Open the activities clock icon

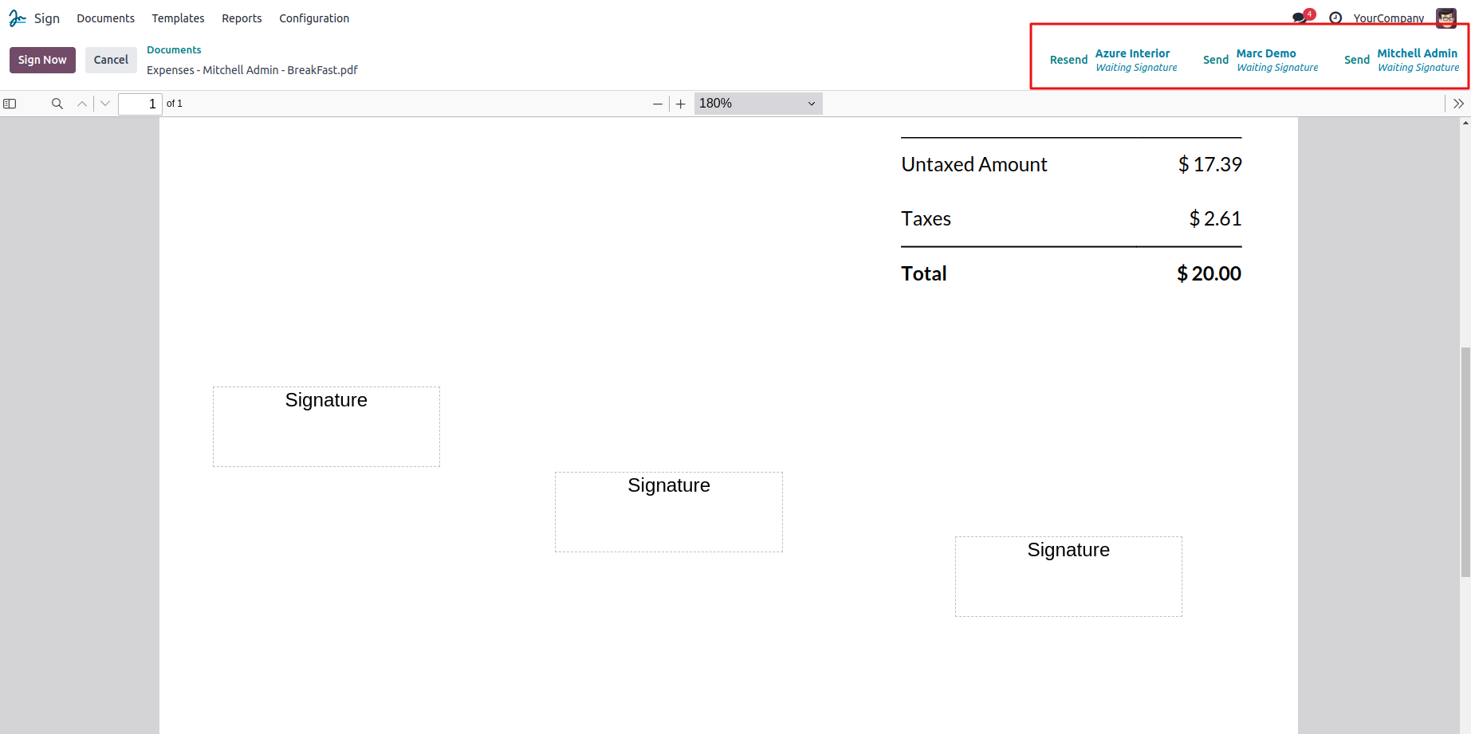point(1335,18)
